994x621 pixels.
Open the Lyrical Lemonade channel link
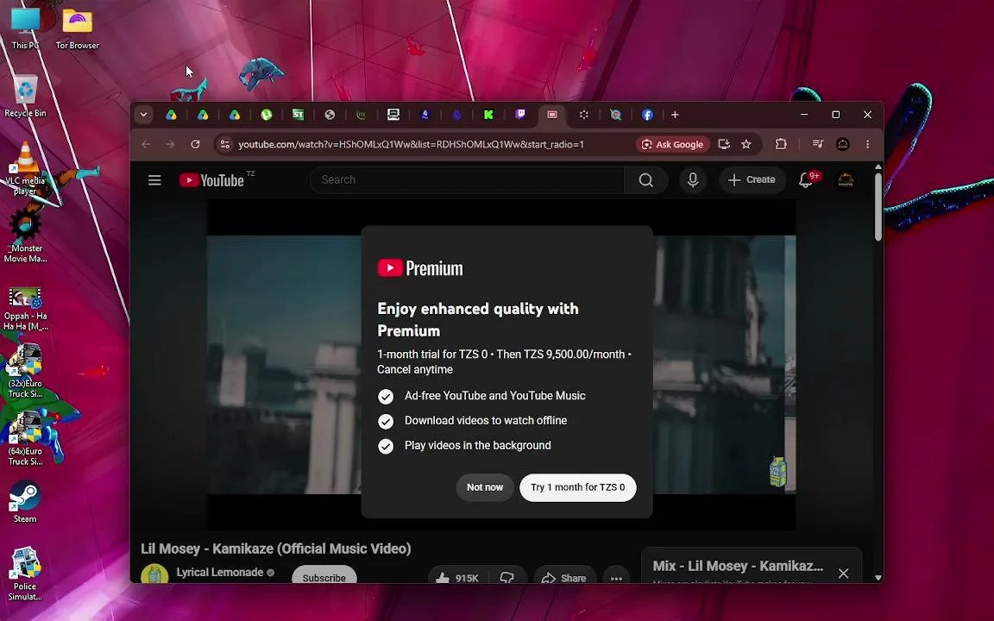pyautogui.click(x=219, y=572)
